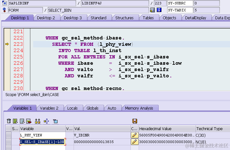Click the C(30) technical type cell
The height and width of the screenshot is (150, 230).
213,135
